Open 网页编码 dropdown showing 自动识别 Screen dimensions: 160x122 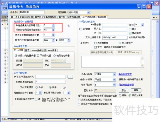click(88, 12)
